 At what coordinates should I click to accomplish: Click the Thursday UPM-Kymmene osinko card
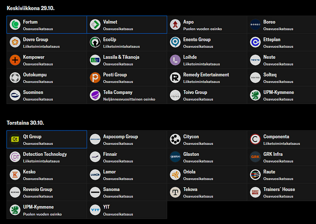[47, 210]
